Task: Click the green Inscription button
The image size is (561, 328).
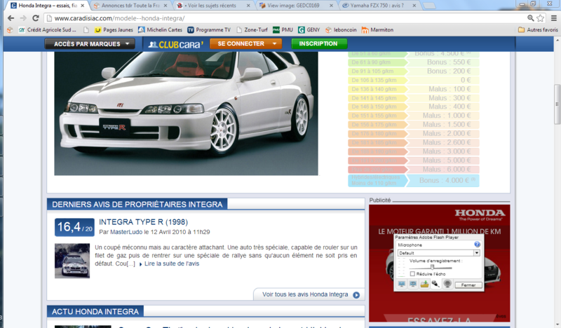Action: (x=319, y=43)
